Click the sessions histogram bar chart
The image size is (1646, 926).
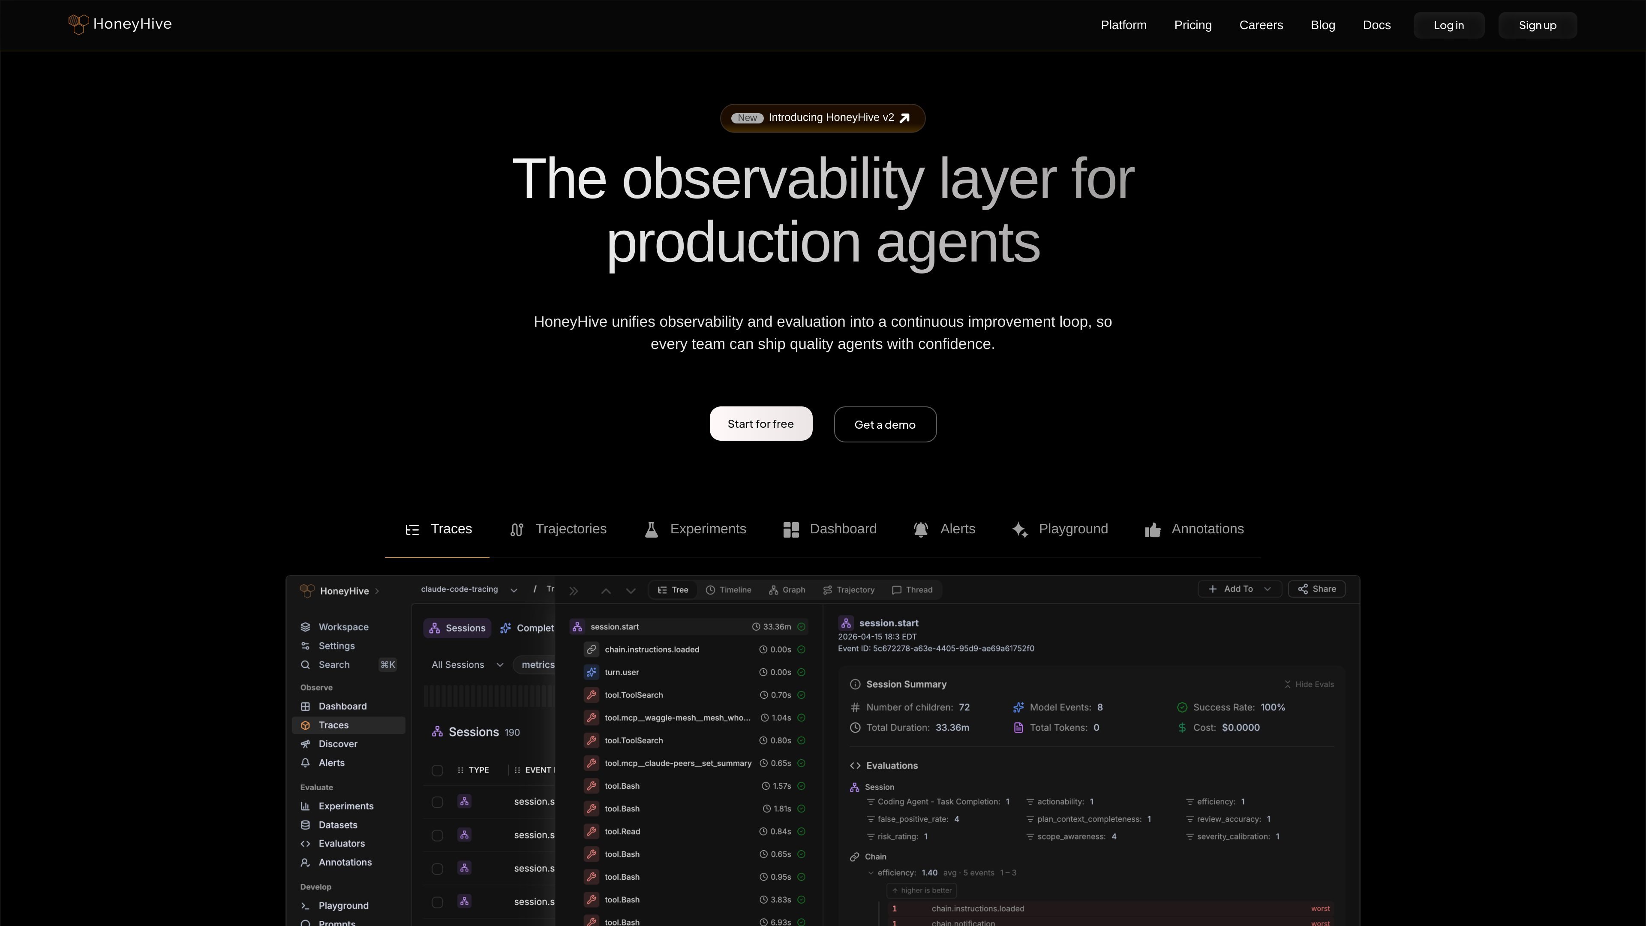[x=490, y=696]
